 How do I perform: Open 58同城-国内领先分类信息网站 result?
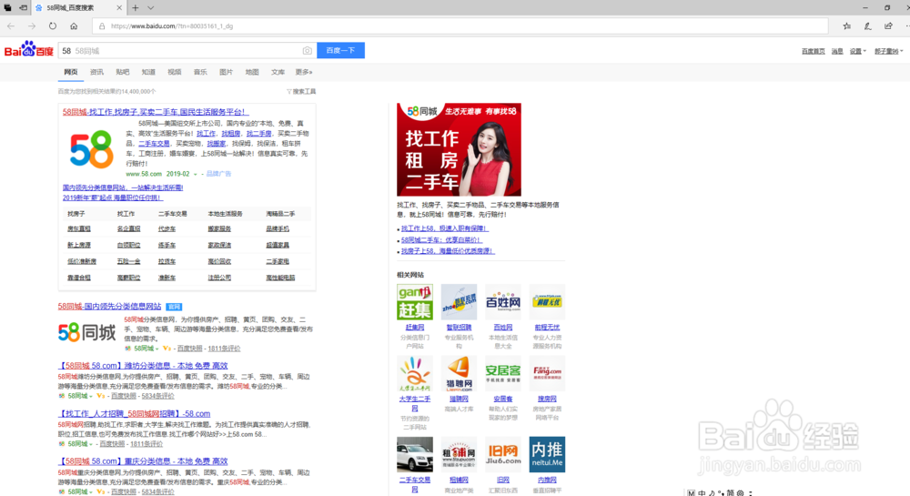tap(110, 307)
